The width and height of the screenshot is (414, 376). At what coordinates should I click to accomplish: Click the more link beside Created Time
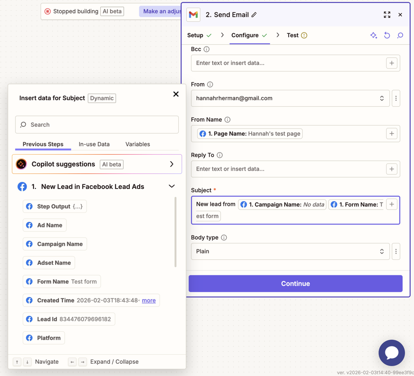(x=149, y=300)
